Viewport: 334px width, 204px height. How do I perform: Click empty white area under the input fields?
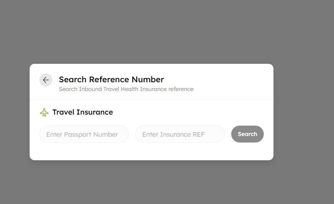(x=152, y=152)
